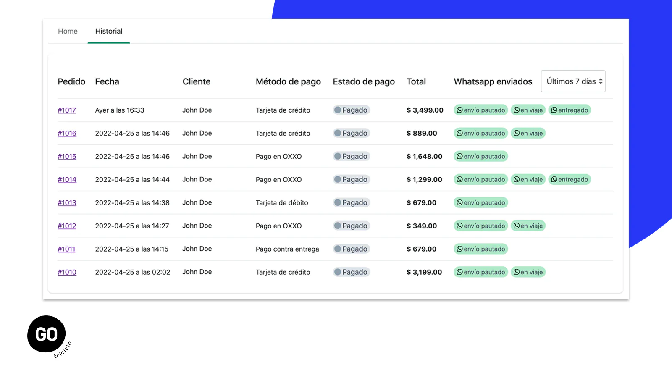
Task: Click the Total column header
Action: click(416, 81)
